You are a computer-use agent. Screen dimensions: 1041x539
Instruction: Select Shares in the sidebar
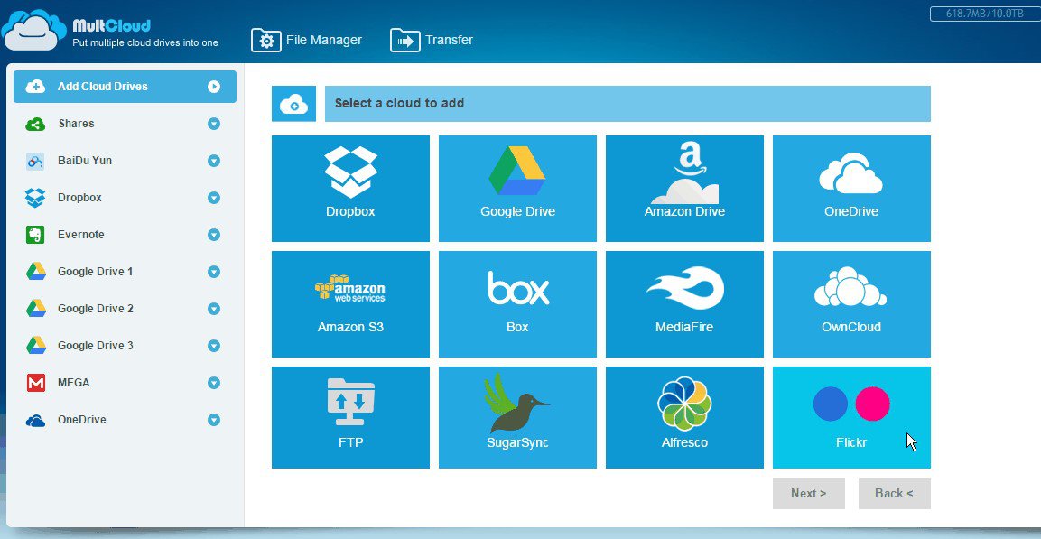[125, 124]
